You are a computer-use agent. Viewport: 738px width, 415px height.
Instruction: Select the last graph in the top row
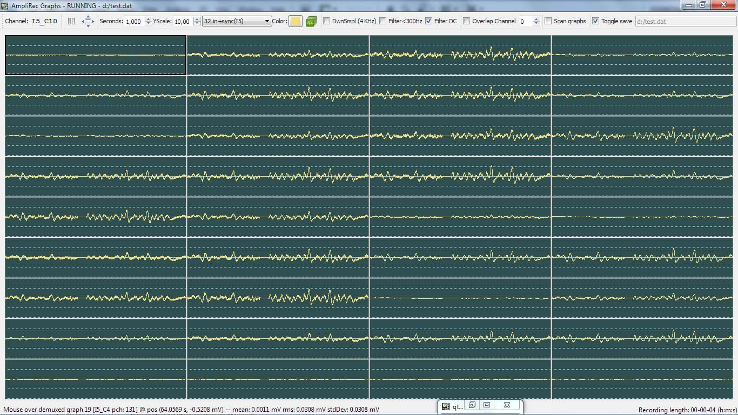642,55
